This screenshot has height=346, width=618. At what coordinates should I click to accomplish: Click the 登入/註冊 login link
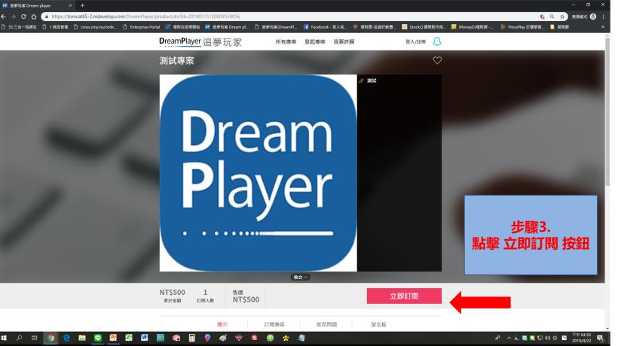416,41
